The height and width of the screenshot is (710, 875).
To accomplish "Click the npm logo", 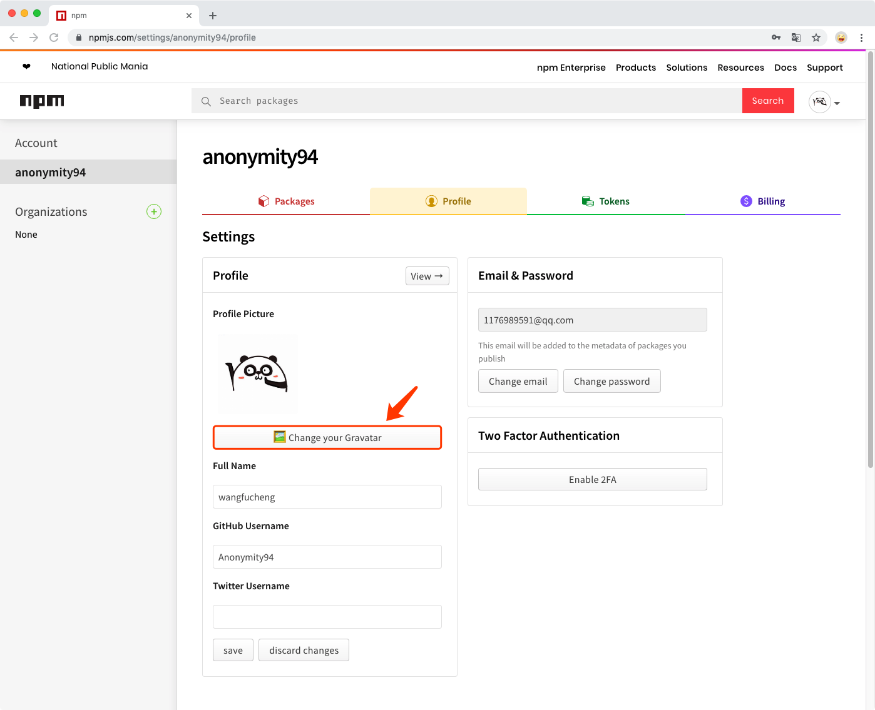I will (x=42, y=101).
